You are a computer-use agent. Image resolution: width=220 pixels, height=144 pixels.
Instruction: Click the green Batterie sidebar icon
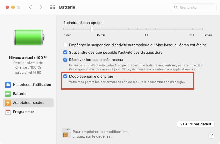[x=8, y=94]
